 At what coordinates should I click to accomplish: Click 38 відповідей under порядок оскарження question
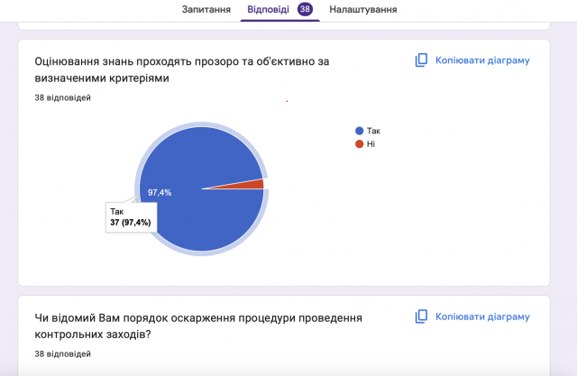click(x=62, y=354)
